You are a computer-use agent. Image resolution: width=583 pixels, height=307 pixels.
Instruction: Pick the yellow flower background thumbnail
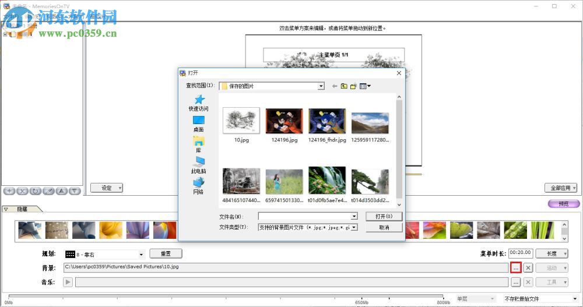(x=110, y=230)
